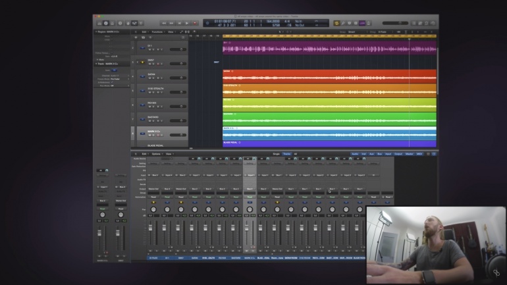The width and height of the screenshot is (507, 285).
Task: Toggle the yellow Cycle mode button
Action: point(336,23)
